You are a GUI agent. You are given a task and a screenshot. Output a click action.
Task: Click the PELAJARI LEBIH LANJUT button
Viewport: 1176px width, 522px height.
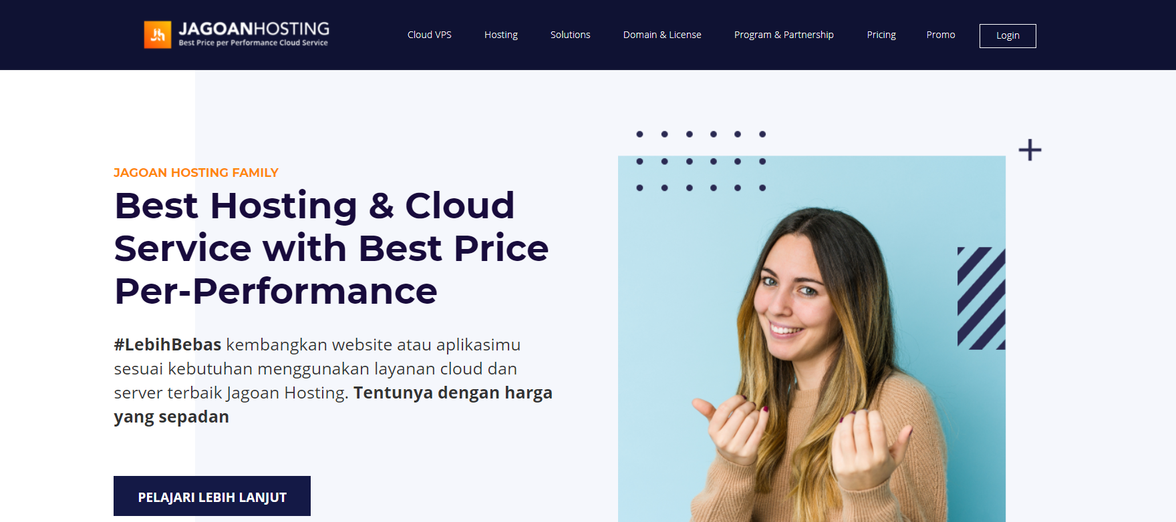[212, 496]
